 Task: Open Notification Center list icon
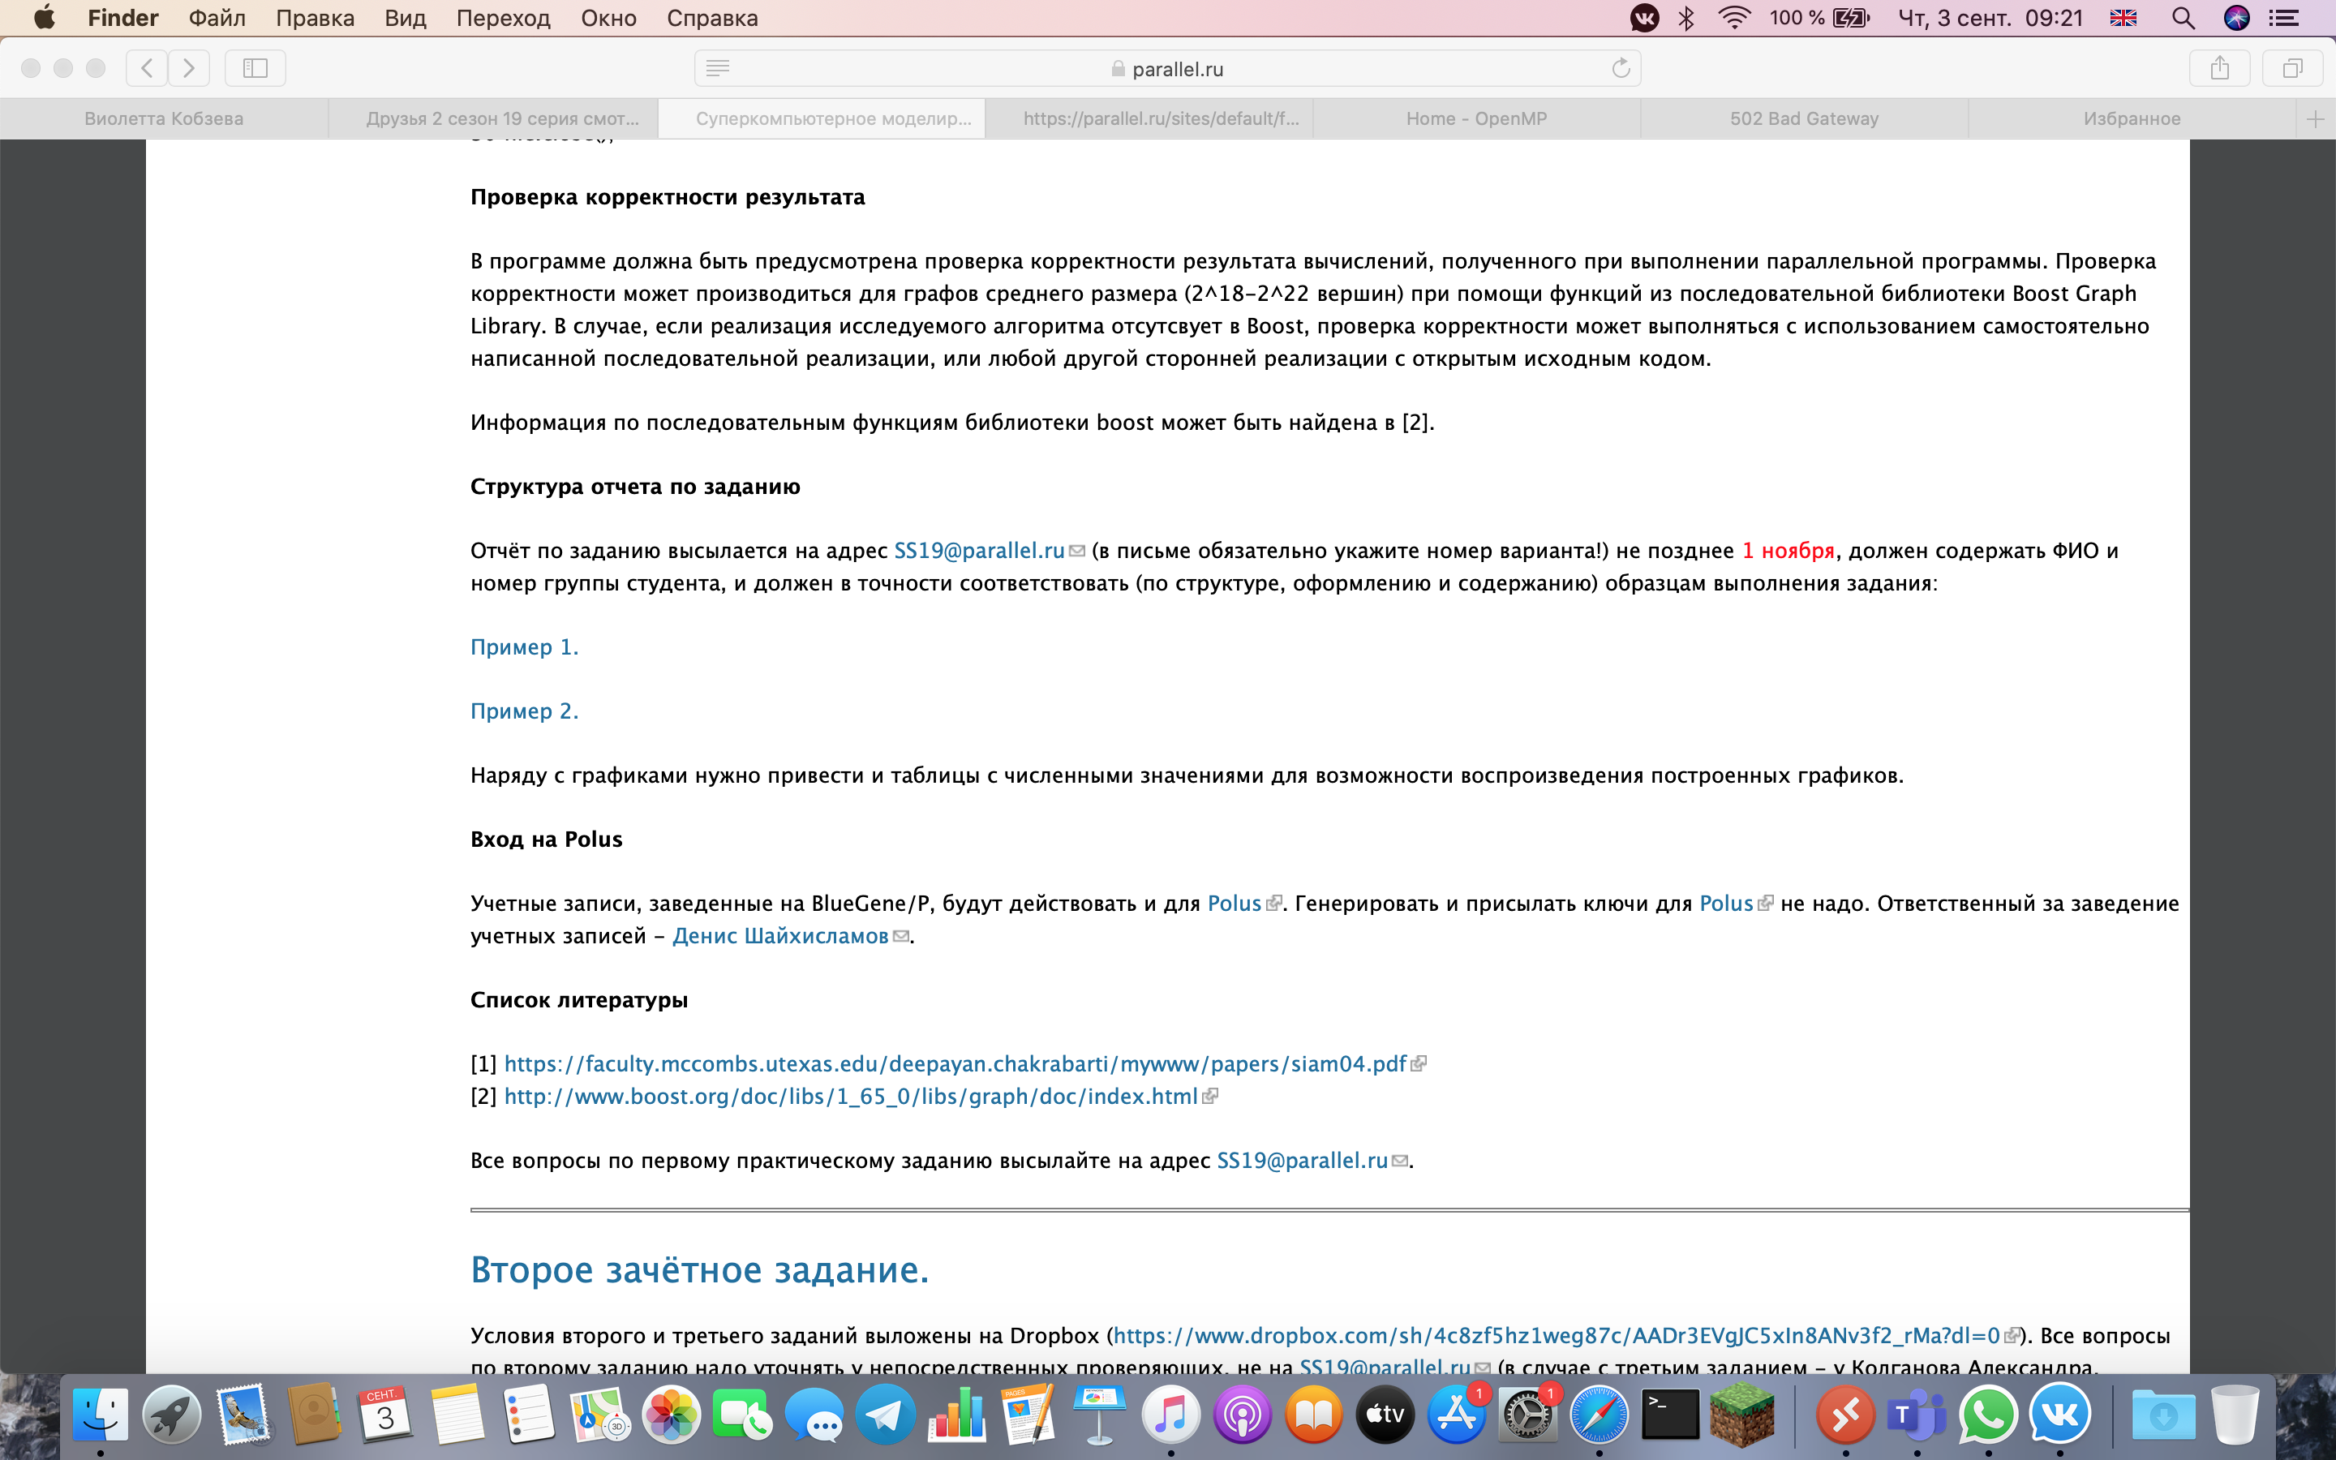(x=2284, y=17)
